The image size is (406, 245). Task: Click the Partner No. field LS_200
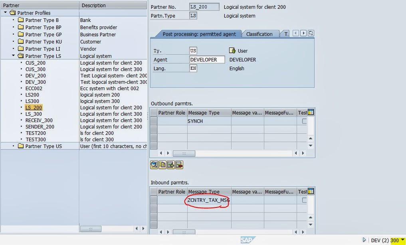[204, 7]
